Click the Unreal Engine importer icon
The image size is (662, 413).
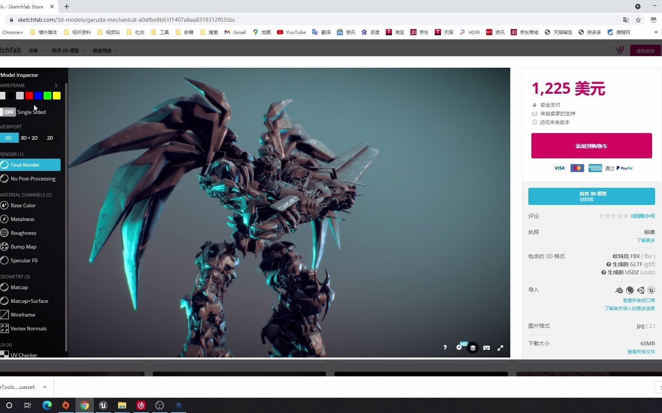pyautogui.click(x=651, y=290)
